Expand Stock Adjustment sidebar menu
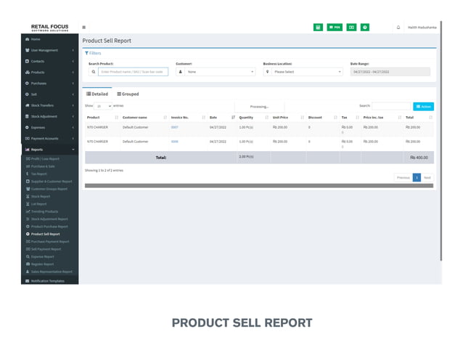This screenshot has width=463, height=358. (49, 116)
